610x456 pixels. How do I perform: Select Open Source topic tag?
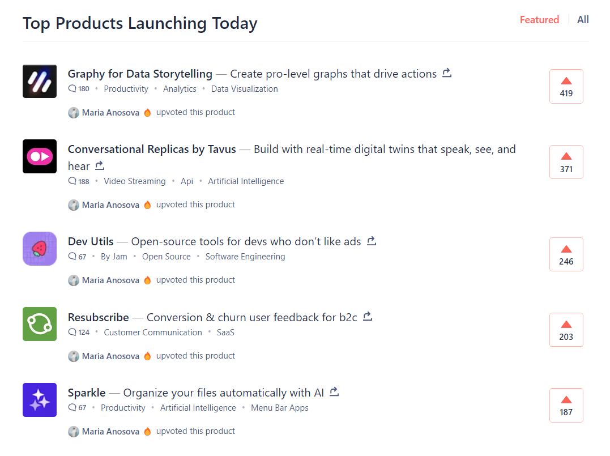pos(167,257)
